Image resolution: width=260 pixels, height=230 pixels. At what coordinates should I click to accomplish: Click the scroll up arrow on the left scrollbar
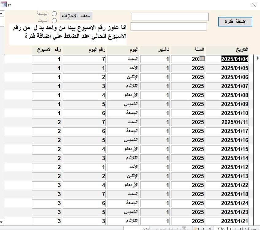2,13
